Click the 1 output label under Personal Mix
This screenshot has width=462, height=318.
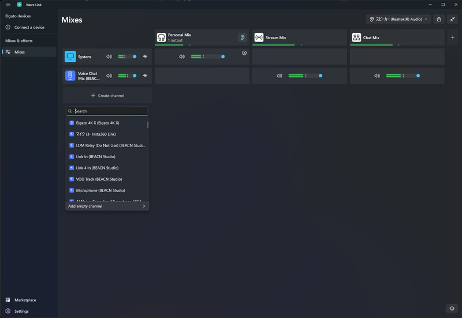[175, 40]
